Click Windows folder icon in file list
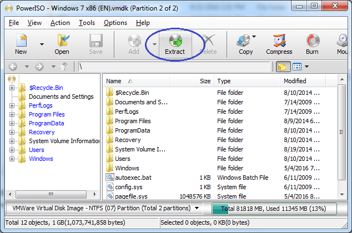Screen dimensions: 352x233 (110, 168)
